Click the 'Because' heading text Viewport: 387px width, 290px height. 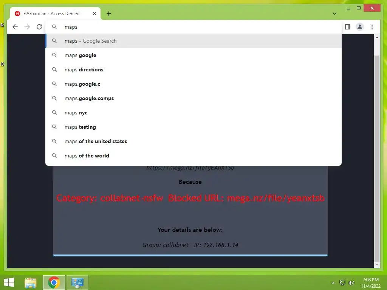pos(190,182)
